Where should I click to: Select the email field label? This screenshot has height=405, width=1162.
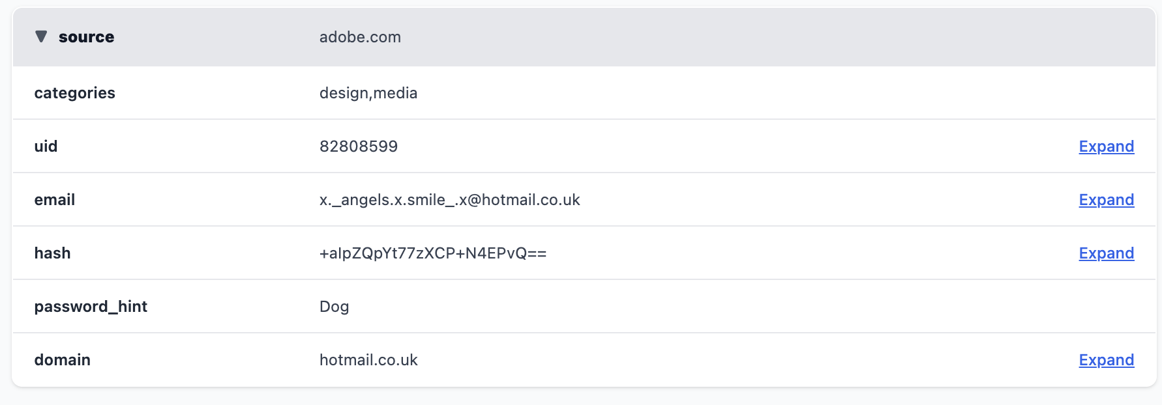pyautogui.click(x=54, y=200)
